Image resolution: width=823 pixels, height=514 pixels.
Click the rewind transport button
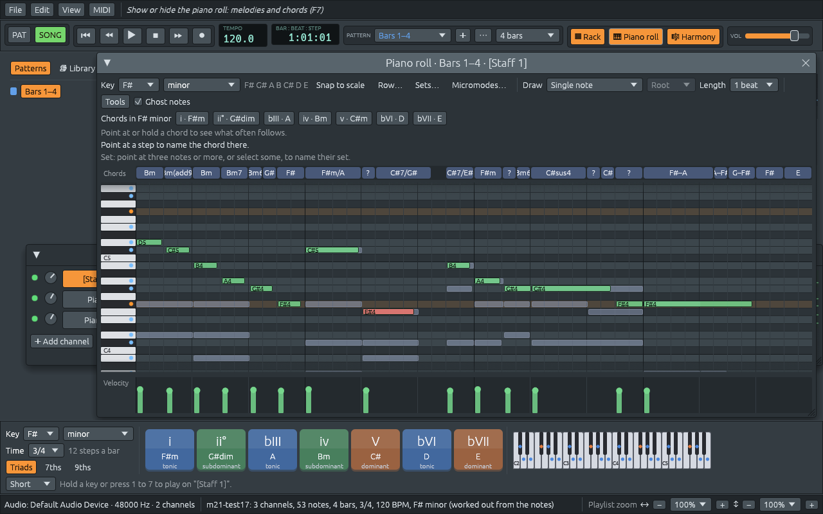pos(109,35)
